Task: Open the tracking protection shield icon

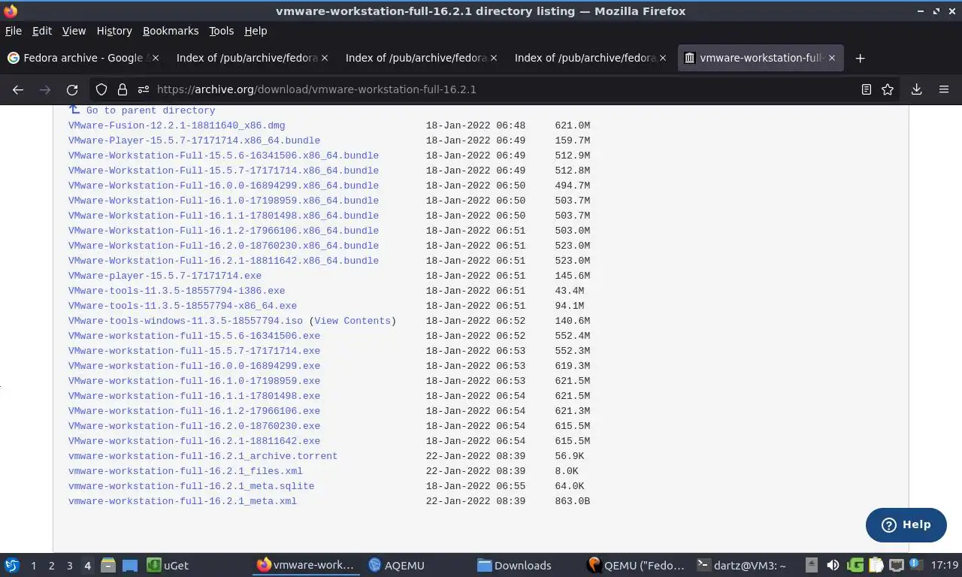Action: (101, 89)
